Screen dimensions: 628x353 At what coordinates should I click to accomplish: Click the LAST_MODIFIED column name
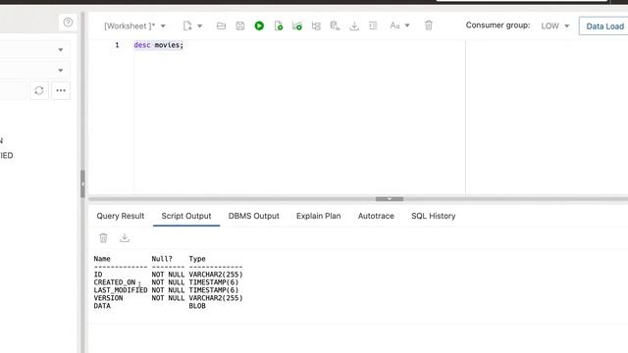pyautogui.click(x=121, y=290)
